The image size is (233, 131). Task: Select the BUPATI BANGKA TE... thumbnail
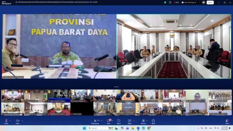click(x=105, y=109)
